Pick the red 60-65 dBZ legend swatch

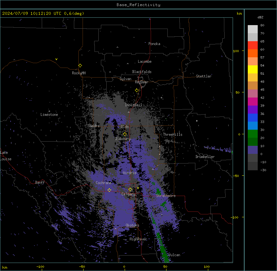253,45
